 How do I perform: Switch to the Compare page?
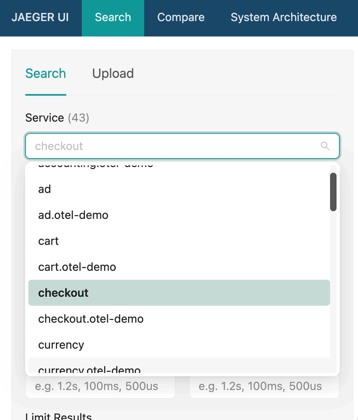pyautogui.click(x=181, y=17)
